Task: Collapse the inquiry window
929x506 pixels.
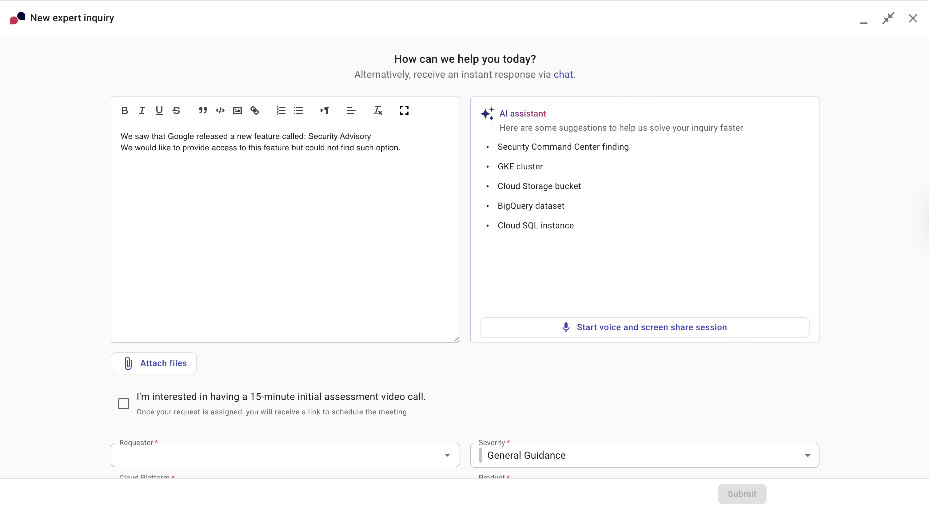Action: (888, 18)
